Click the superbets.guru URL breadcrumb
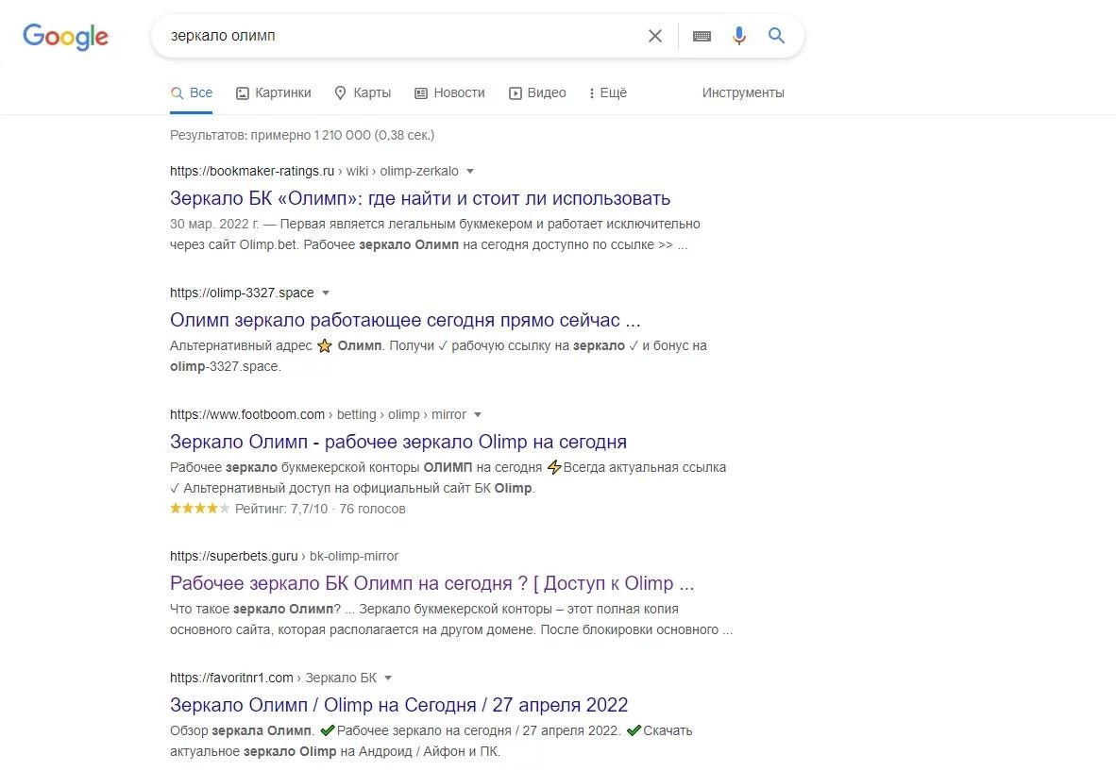The height and width of the screenshot is (771, 1116). 284,556
